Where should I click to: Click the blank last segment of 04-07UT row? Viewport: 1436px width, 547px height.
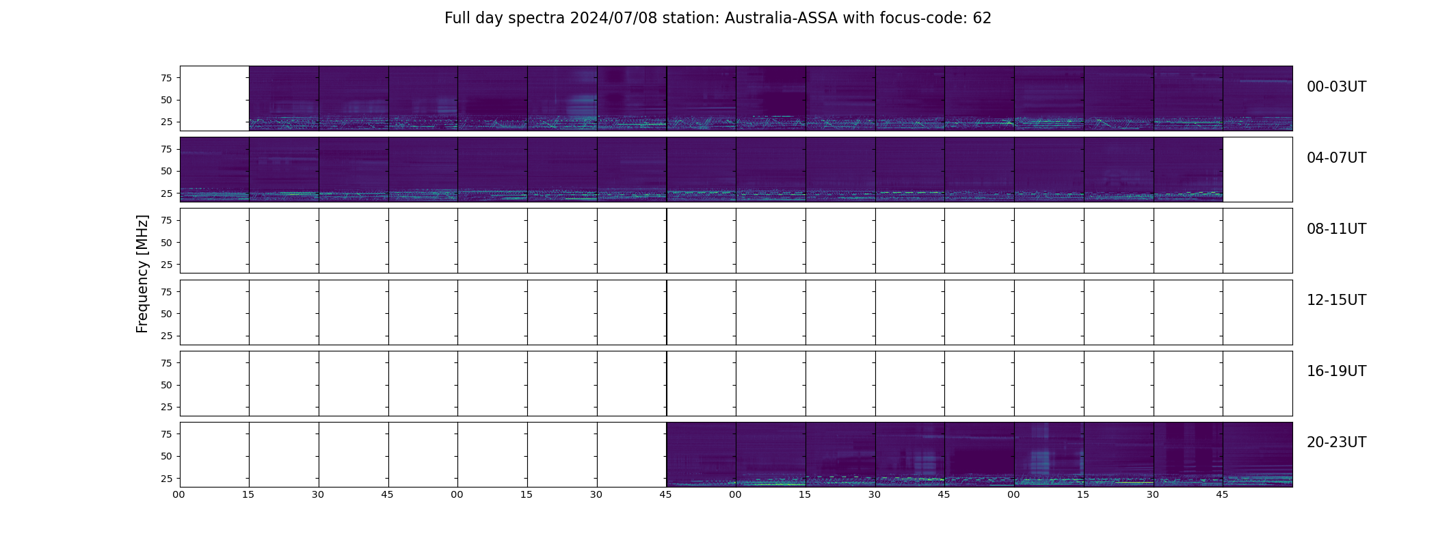1258,170
